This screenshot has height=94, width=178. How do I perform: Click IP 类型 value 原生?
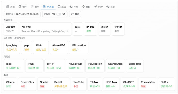[x=89, y=31]
